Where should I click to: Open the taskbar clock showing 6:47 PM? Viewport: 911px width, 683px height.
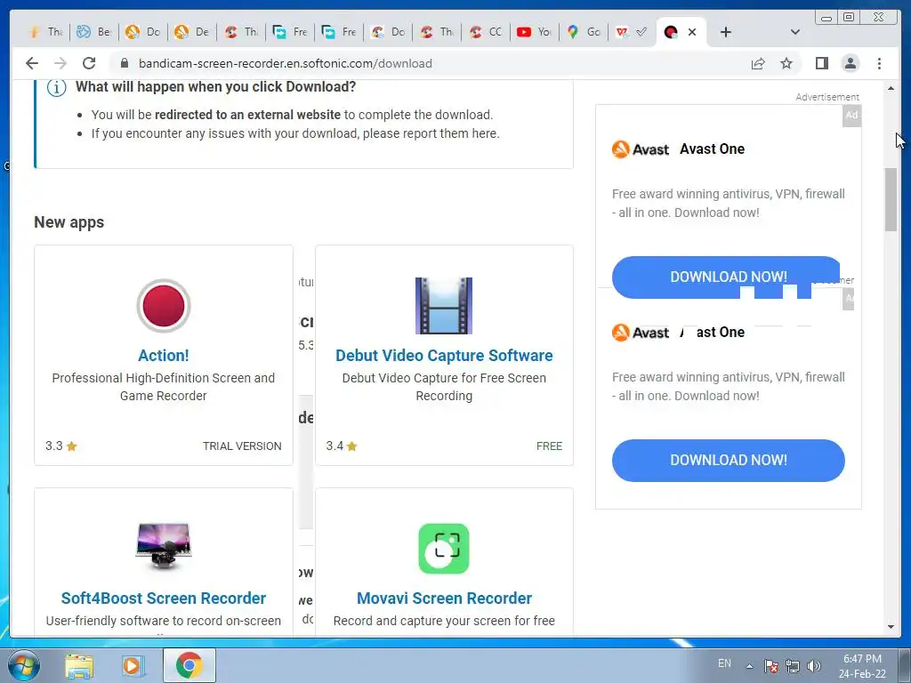[x=862, y=666]
